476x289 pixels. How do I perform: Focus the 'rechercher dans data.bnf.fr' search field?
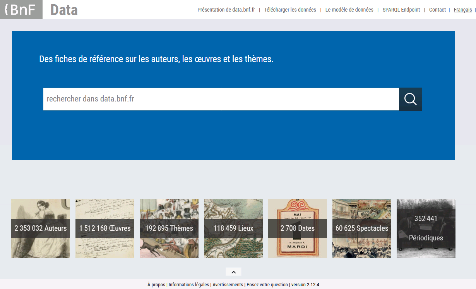click(221, 99)
